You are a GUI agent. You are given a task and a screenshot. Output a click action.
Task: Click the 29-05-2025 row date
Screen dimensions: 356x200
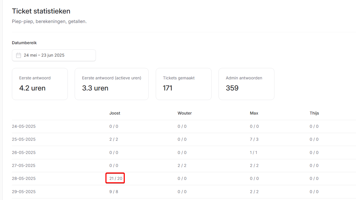[24, 192]
